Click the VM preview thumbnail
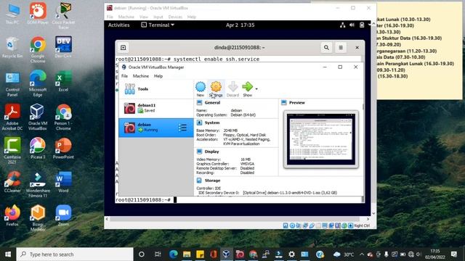Image resolution: width=465 pixels, height=261 pixels. pyautogui.click(x=321, y=139)
